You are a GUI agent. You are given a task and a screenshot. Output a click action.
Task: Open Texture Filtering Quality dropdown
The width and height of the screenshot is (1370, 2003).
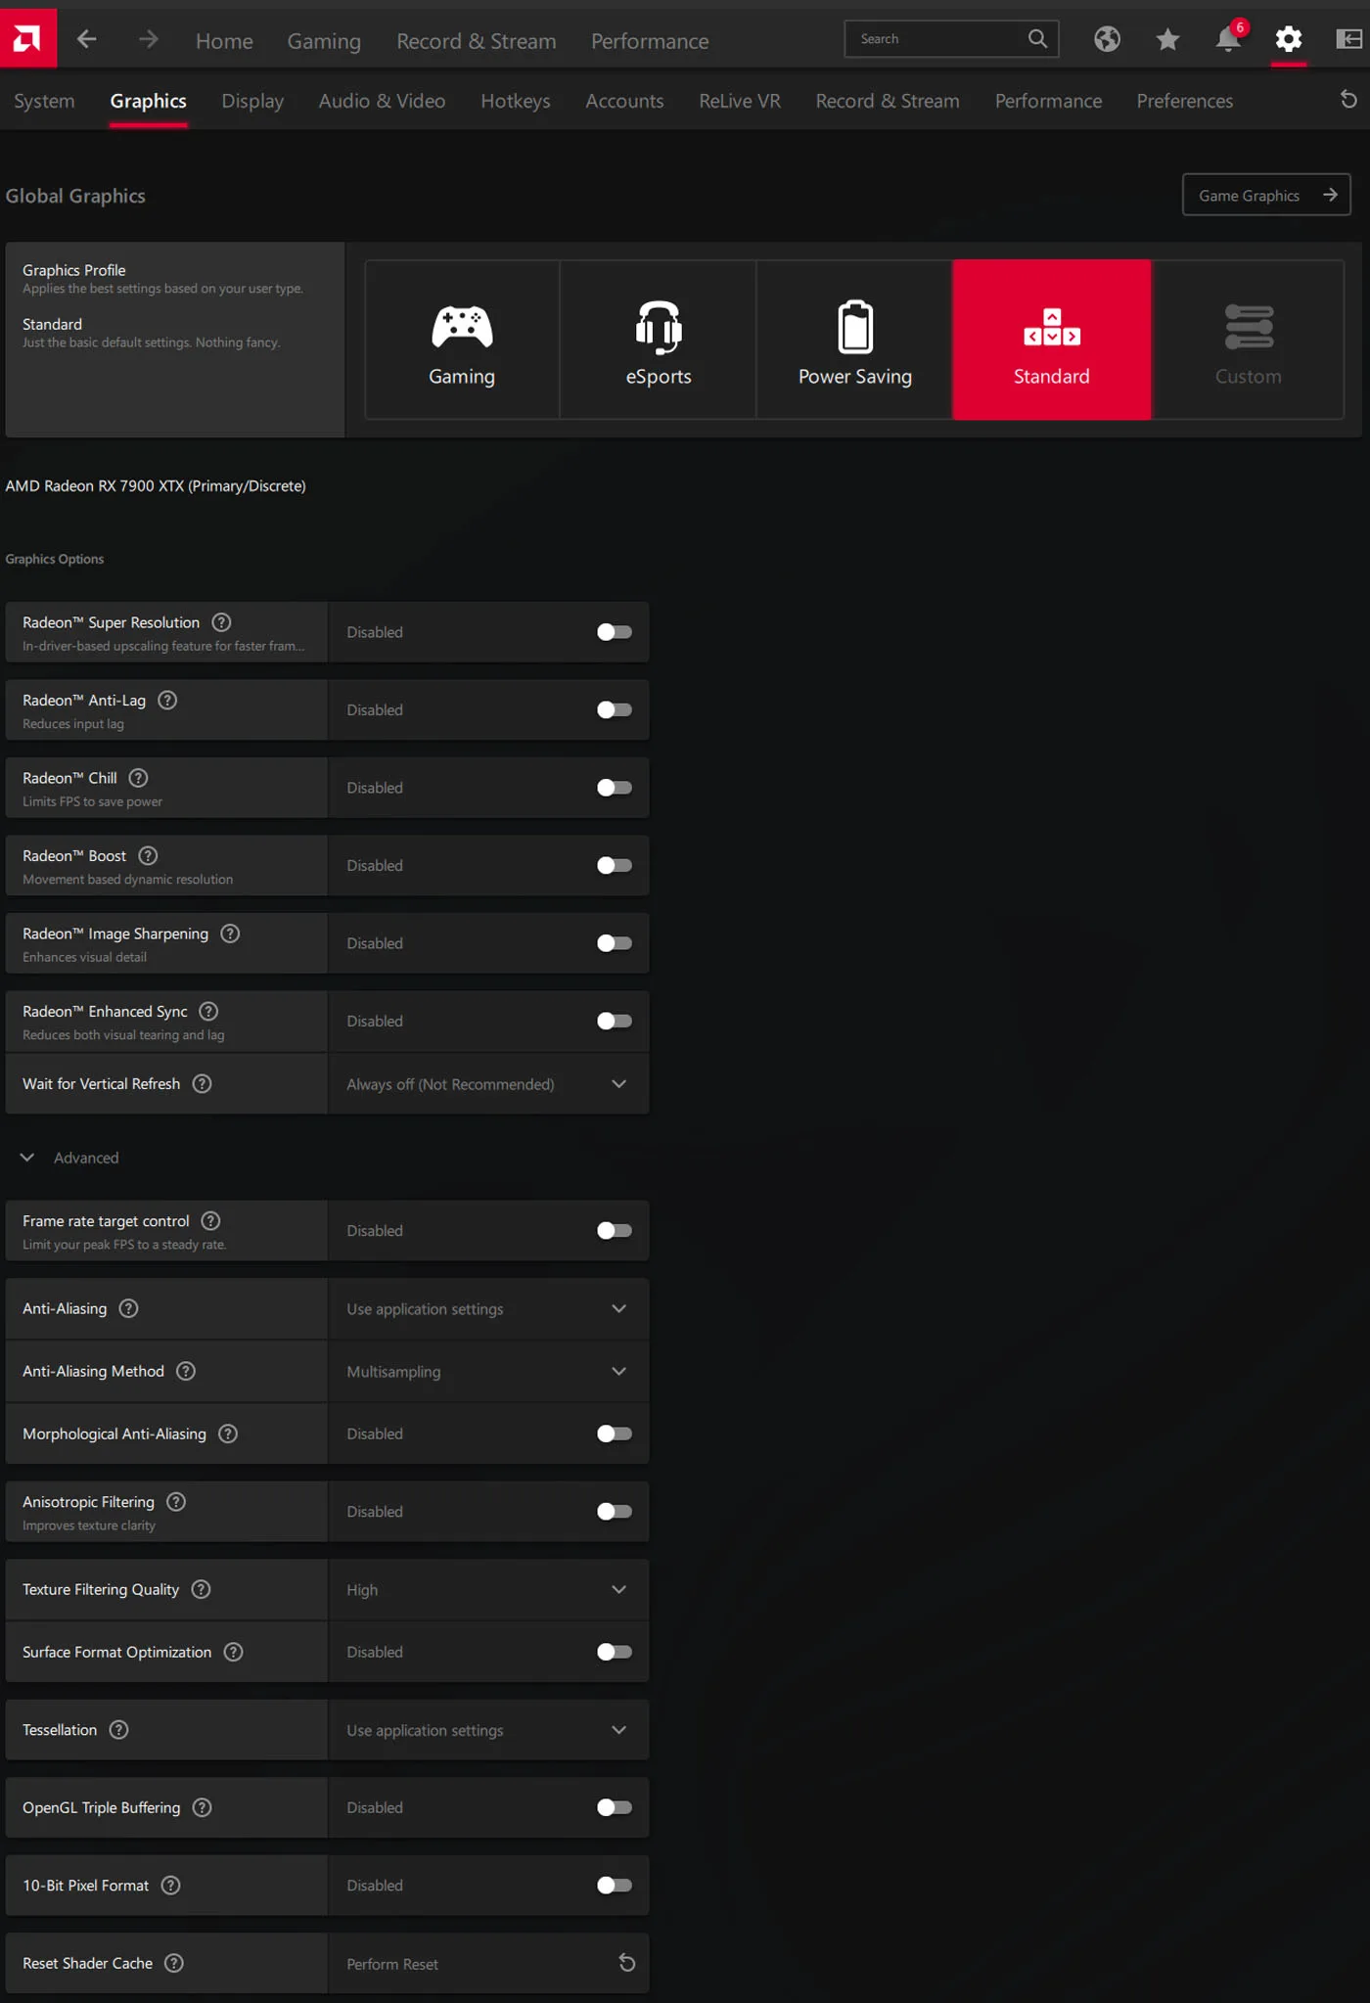point(488,1590)
